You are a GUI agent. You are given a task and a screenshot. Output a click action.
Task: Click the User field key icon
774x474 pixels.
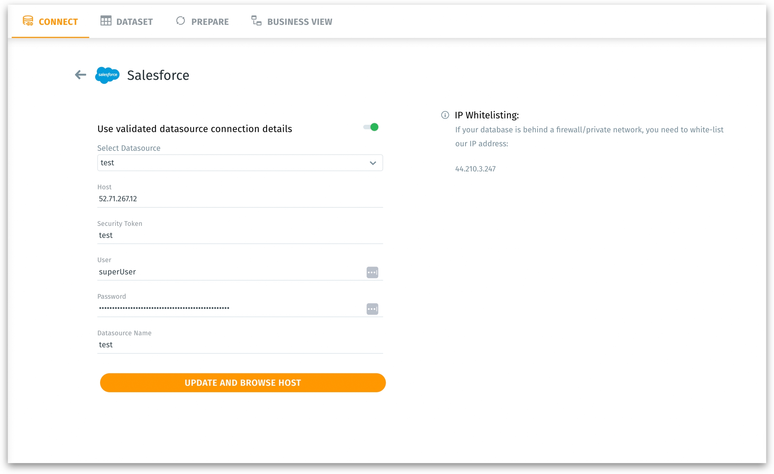click(372, 272)
